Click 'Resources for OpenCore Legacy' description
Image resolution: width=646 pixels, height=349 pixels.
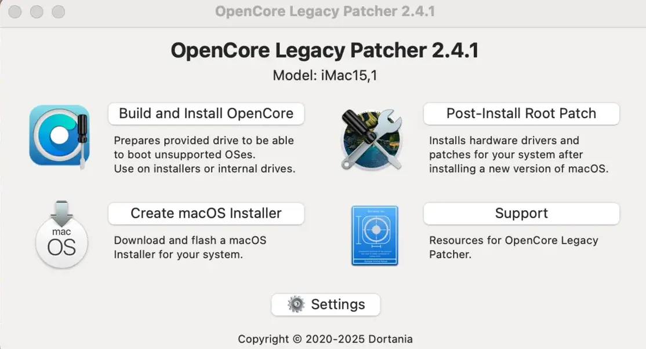pyautogui.click(x=513, y=240)
